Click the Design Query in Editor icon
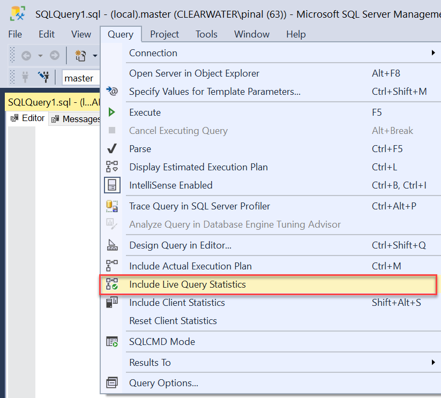This screenshot has width=441, height=398. coord(112,245)
